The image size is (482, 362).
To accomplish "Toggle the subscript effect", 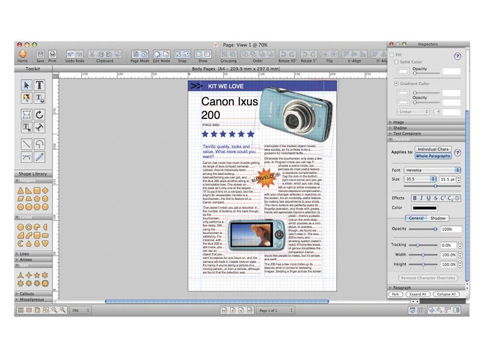I will (449, 198).
